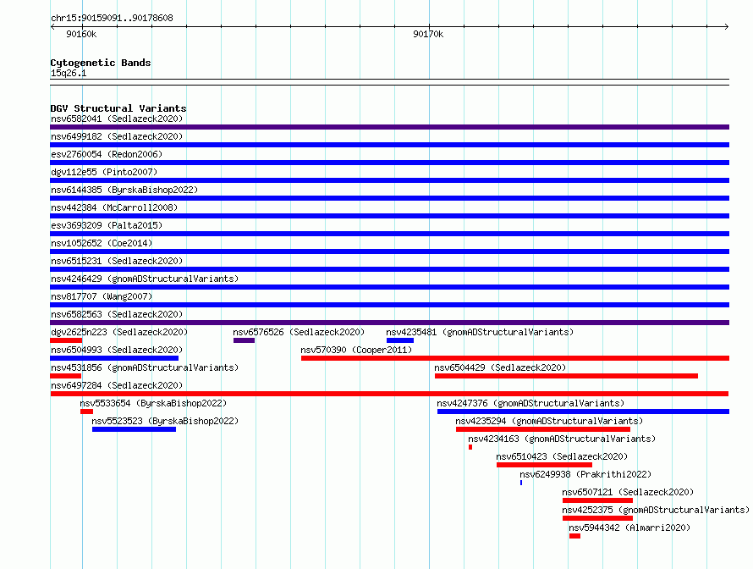Click nsv6576526 (Sedlazeck2020) label
This screenshot has width=753, height=569.
pos(299,332)
